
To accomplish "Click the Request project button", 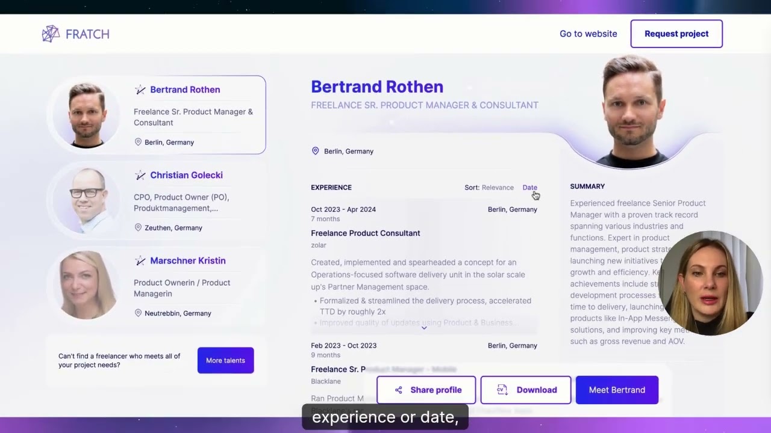I will pyautogui.click(x=676, y=34).
